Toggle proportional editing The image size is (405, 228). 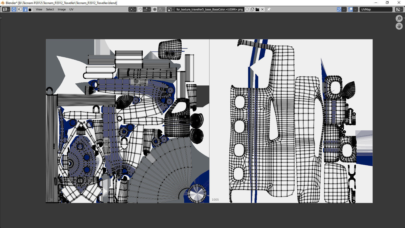(155, 9)
